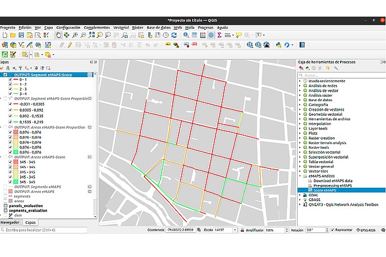Open the text annotation tool dropdown arrow
The height and width of the screenshot is (257, 386).
click(264, 35)
